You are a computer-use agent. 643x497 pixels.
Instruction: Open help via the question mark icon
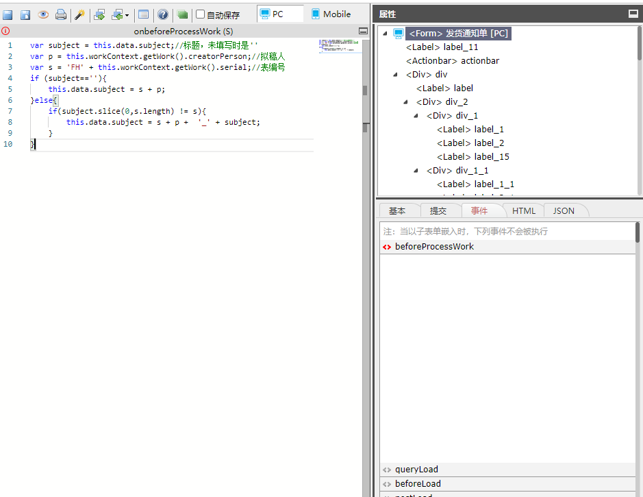[163, 14]
